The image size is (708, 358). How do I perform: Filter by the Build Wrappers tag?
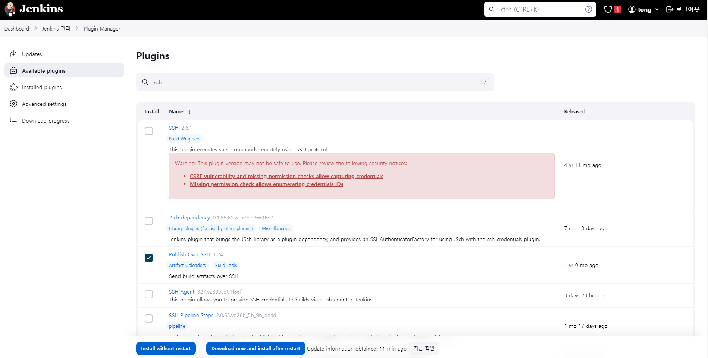[x=184, y=139]
